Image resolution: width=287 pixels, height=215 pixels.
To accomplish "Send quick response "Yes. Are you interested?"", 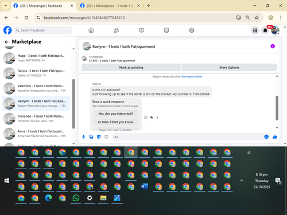I will click(x=116, y=114).
